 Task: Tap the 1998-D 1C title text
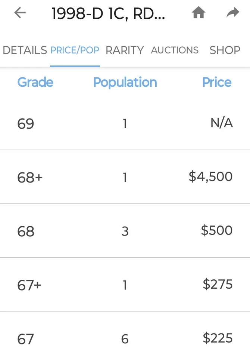(x=108, y=14)
